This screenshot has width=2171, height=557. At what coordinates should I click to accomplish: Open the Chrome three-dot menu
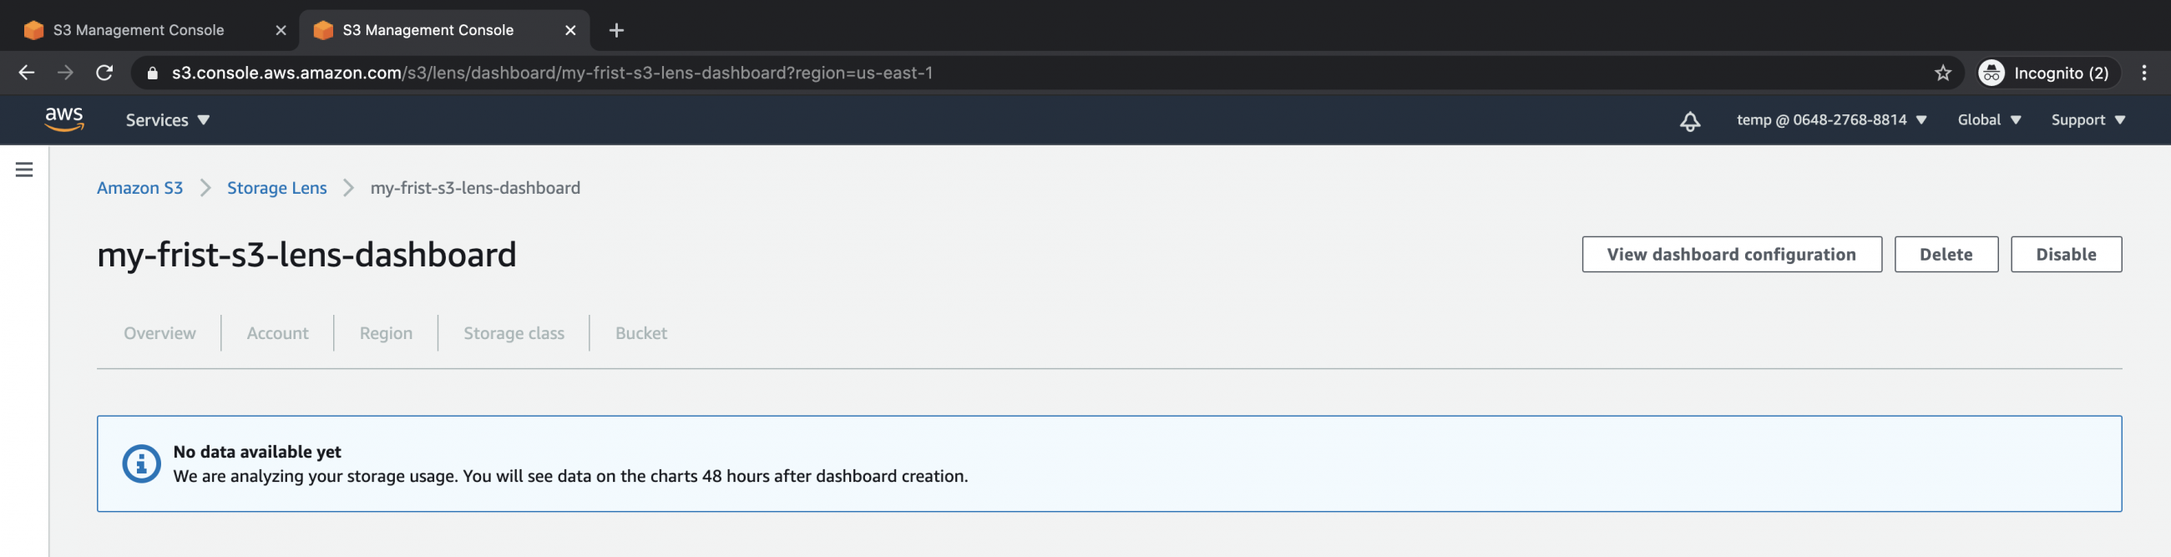click(x=2144, y=73)
